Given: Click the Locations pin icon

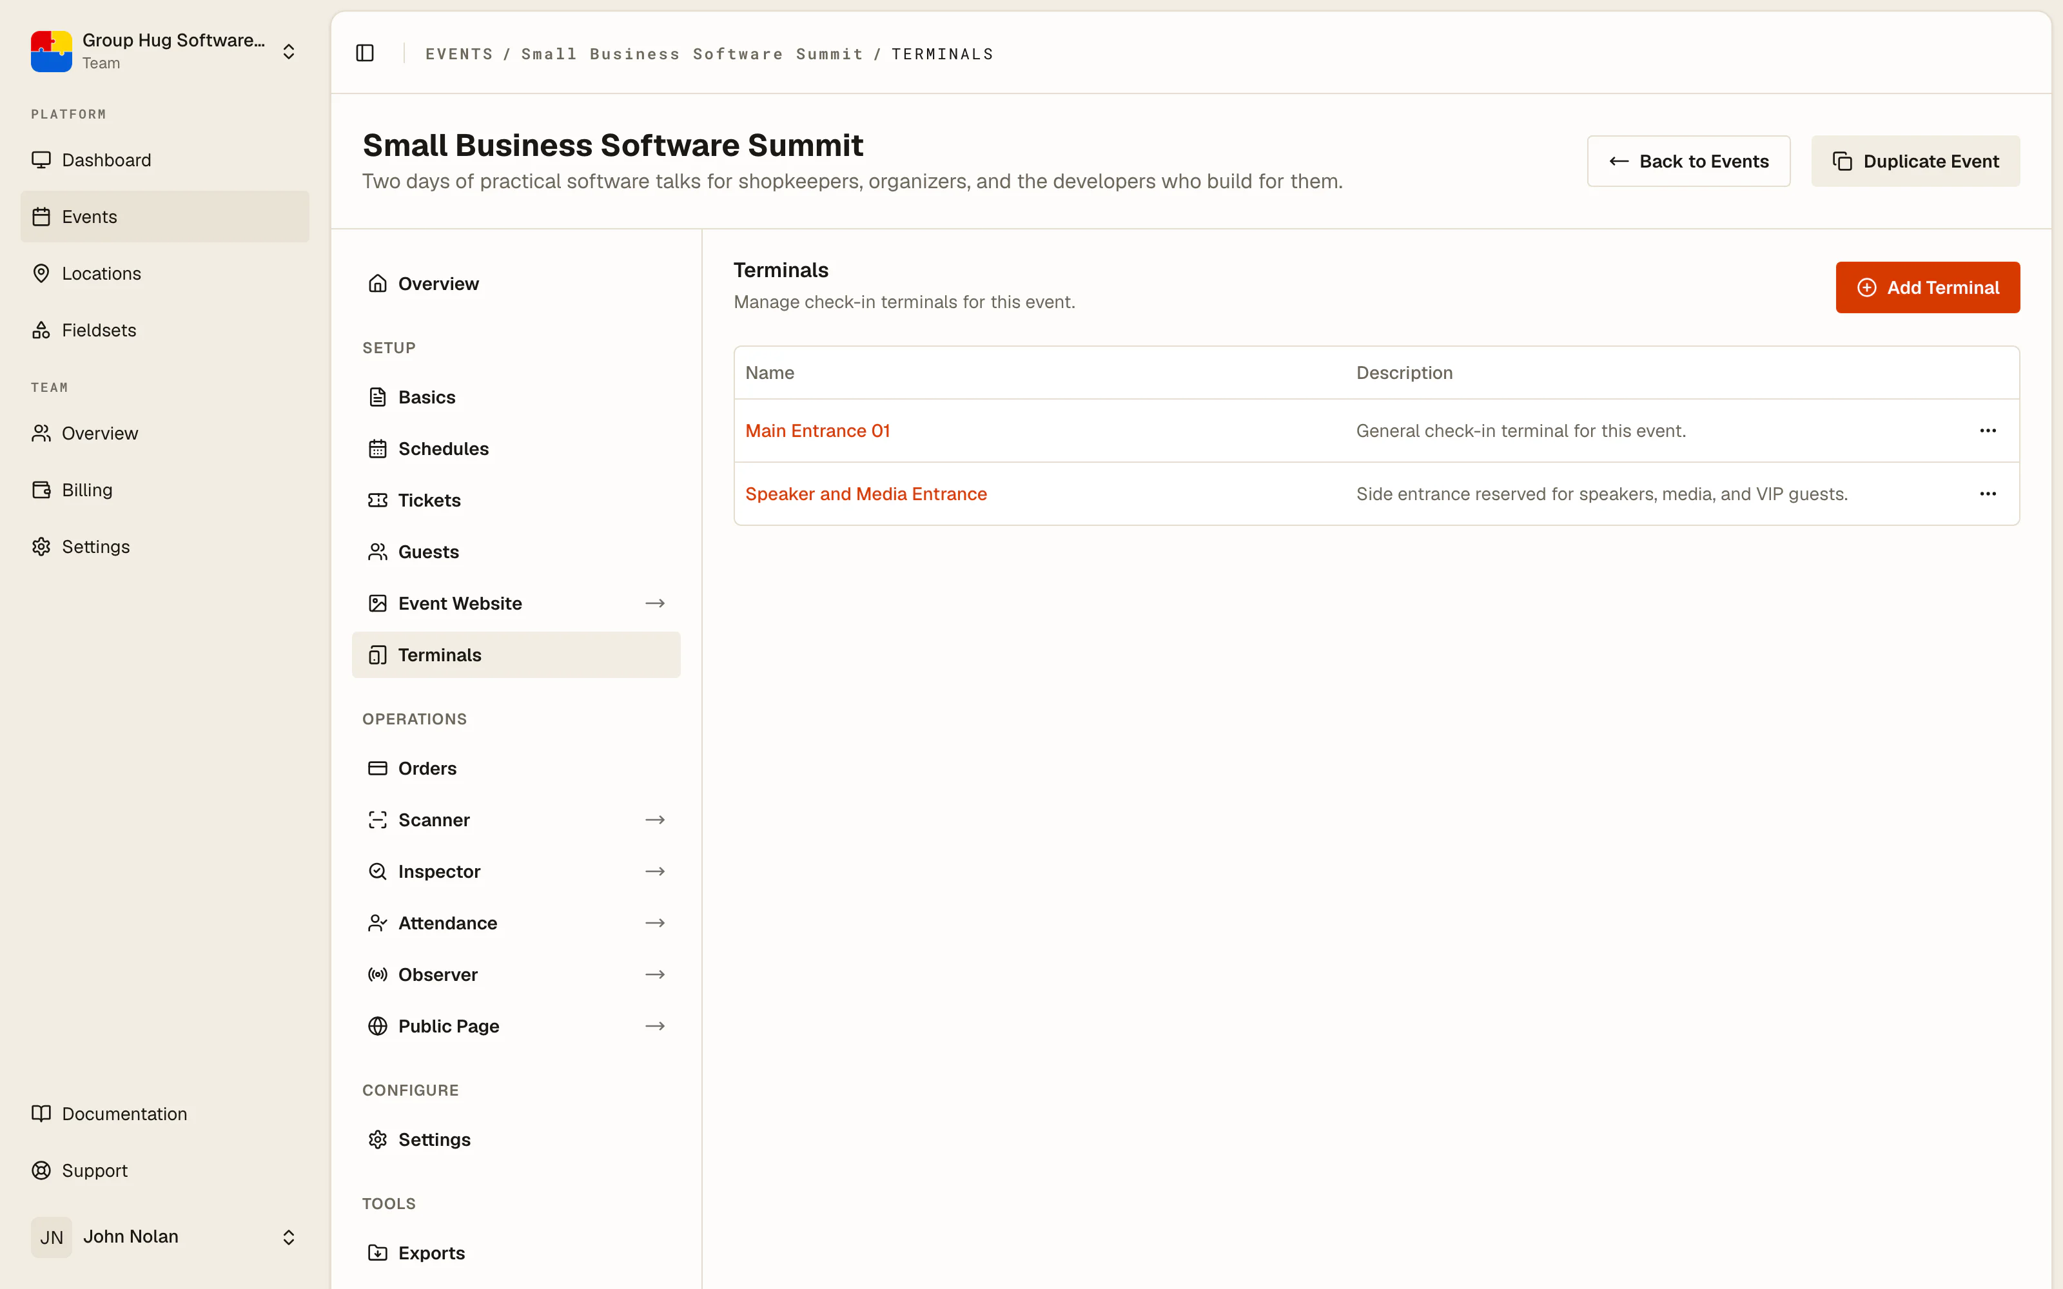Looking at the screenshot, I should coord(41,273).
